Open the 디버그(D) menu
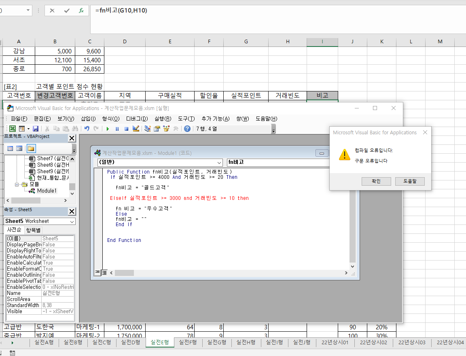This screenshot has width=466, height=356. 137,119
